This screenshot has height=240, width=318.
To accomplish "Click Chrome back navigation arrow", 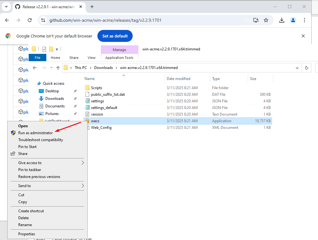I will [7, 20].
